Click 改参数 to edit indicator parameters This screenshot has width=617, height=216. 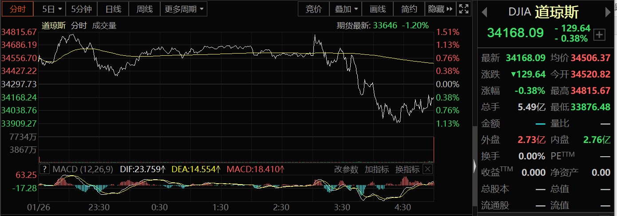click(x=346, y=169)
